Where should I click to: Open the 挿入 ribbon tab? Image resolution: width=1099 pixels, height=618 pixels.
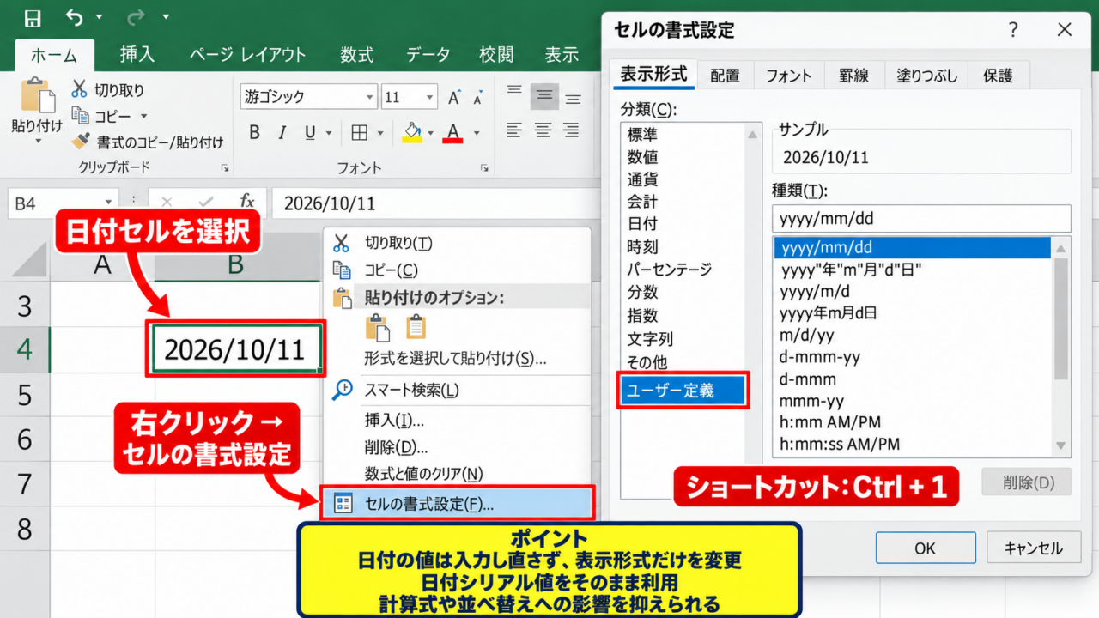[137, 54]
